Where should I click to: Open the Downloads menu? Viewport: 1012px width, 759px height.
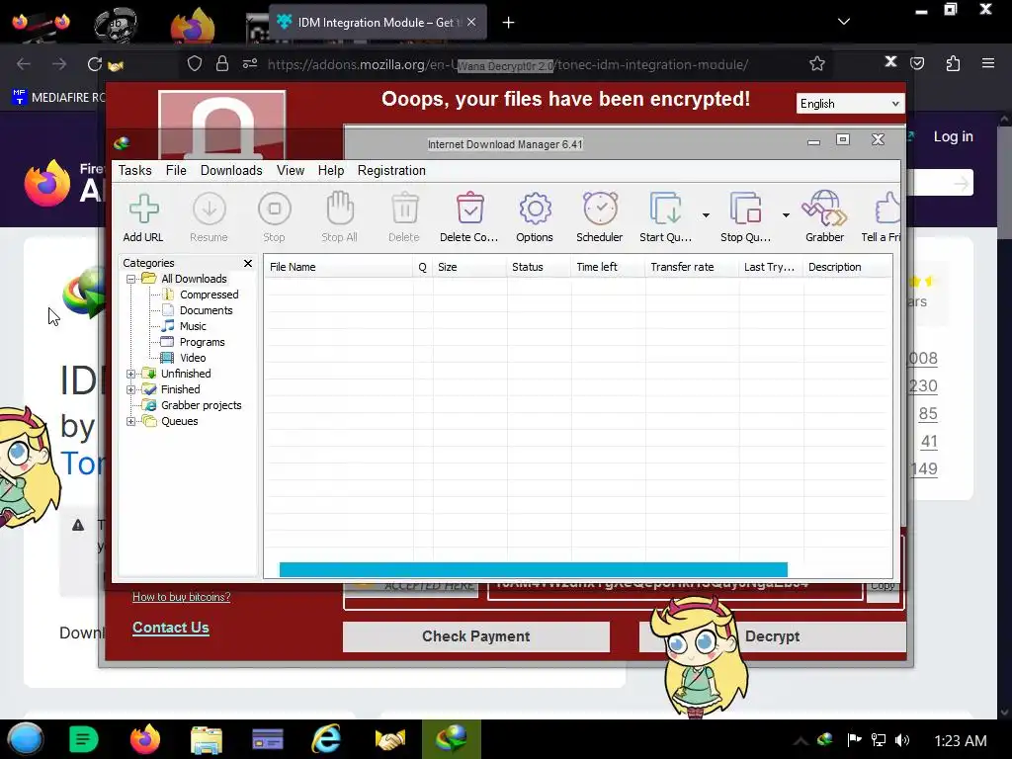(x=231, y=170)
